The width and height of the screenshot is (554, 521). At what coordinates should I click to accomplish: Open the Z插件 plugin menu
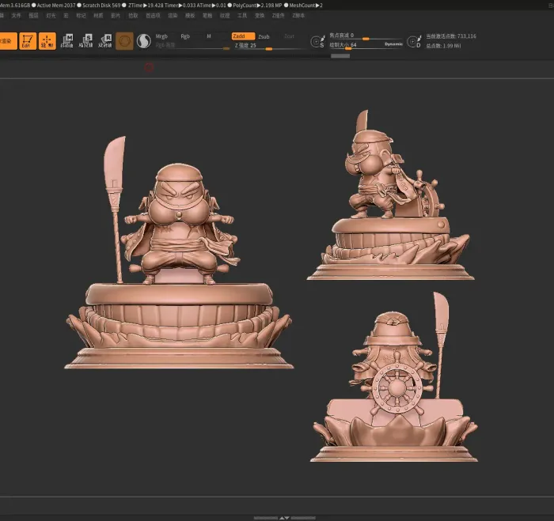pos(278,16)
